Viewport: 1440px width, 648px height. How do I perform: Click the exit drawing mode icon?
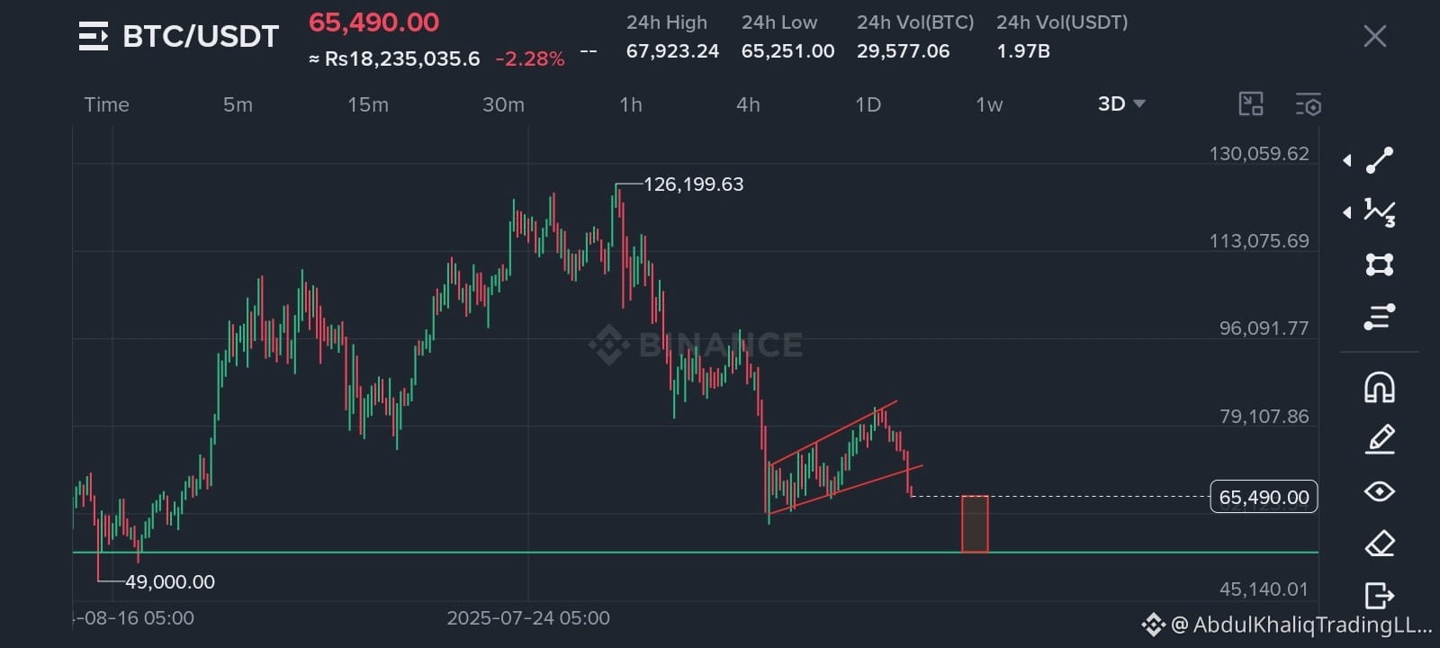pos(1380,596)
